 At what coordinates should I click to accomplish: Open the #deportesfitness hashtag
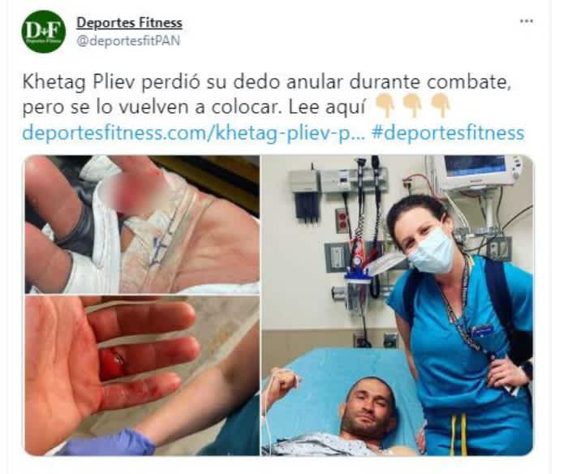tap(448, 132)
